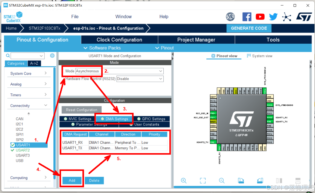Click Reset Configuration button
Screen dimensions: 315x193
[82, 110]
